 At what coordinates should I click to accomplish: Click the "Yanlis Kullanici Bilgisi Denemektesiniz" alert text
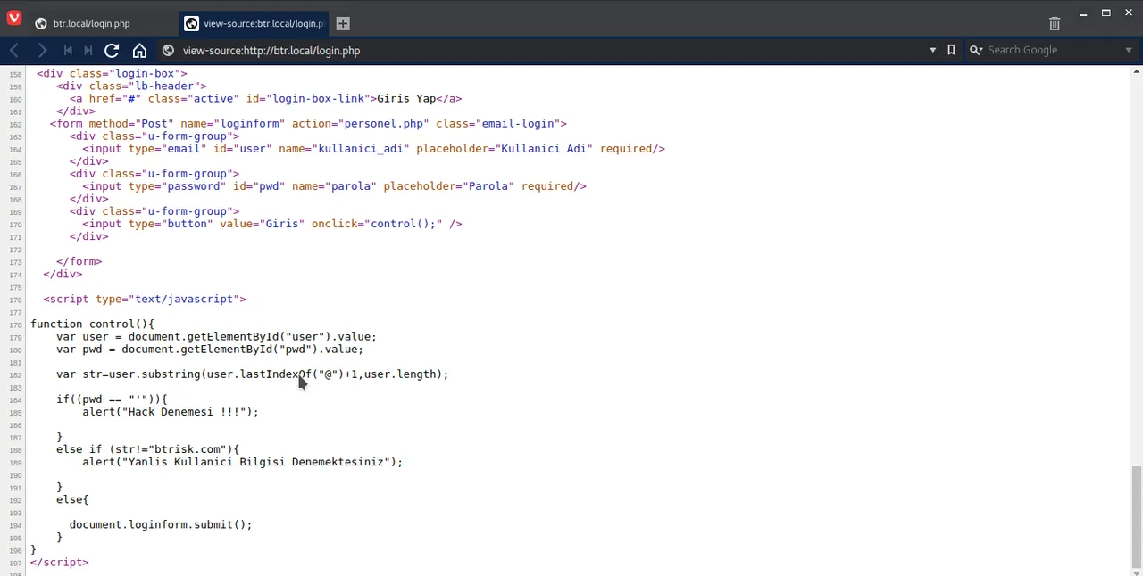point(255,461)
